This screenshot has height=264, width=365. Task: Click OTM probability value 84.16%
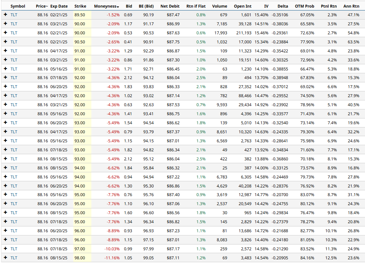pyautogui.click(x=307, y=258)
